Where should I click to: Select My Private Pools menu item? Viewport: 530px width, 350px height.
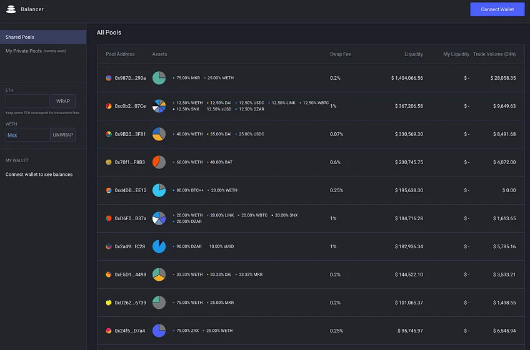point(36,51)
